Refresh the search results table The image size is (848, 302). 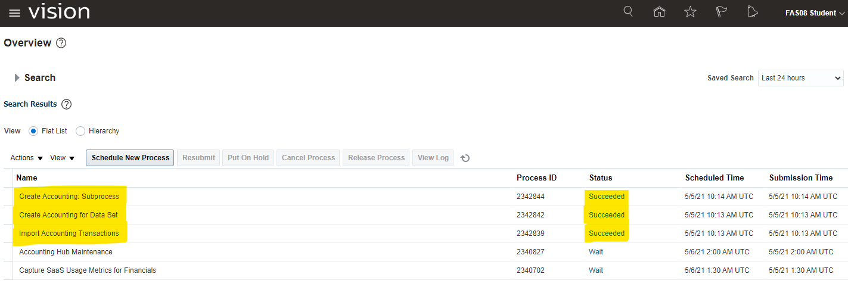tap(465, 158)
